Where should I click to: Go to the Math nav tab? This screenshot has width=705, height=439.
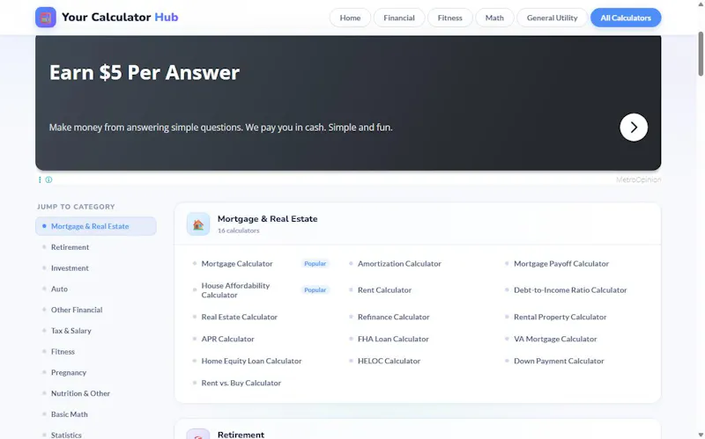point(494,18)
